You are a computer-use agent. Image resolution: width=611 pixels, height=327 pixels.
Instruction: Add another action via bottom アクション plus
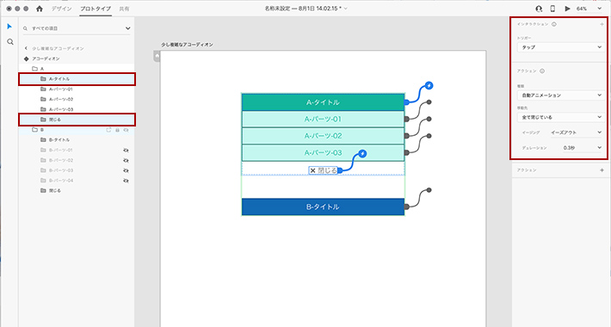point(602,170)
